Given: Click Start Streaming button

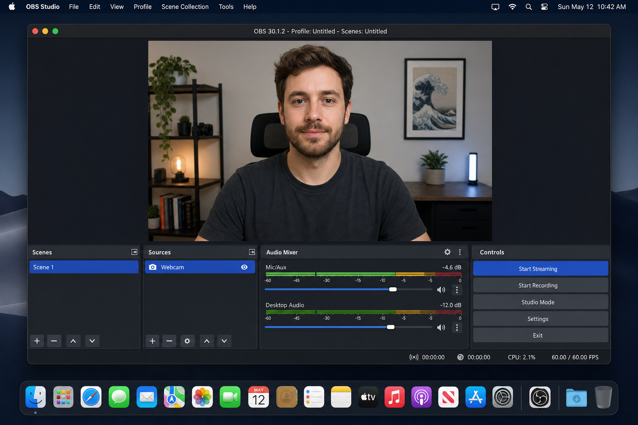Looking at the screenshot, I should click(x=540, y=269).
